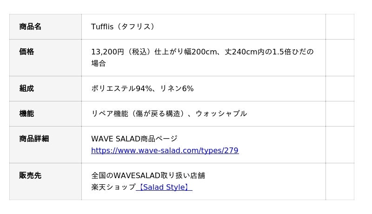Click the Tufflis（タフリス）product name text
This screenshot has height=214, width=372.
[x=123, y=27]
